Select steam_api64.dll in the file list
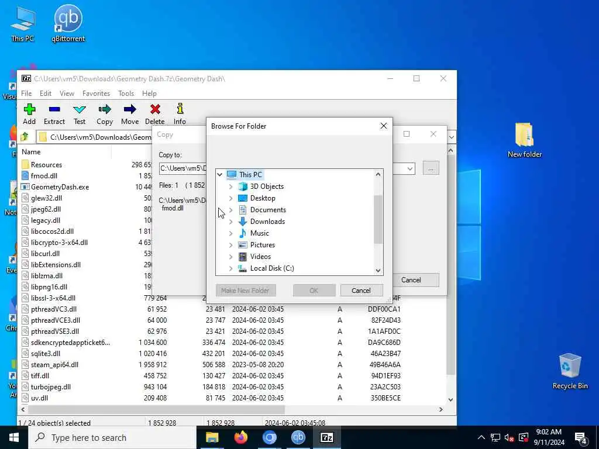Image resolution: width=599 pixels, height=449 pixels. pos(54,365)
